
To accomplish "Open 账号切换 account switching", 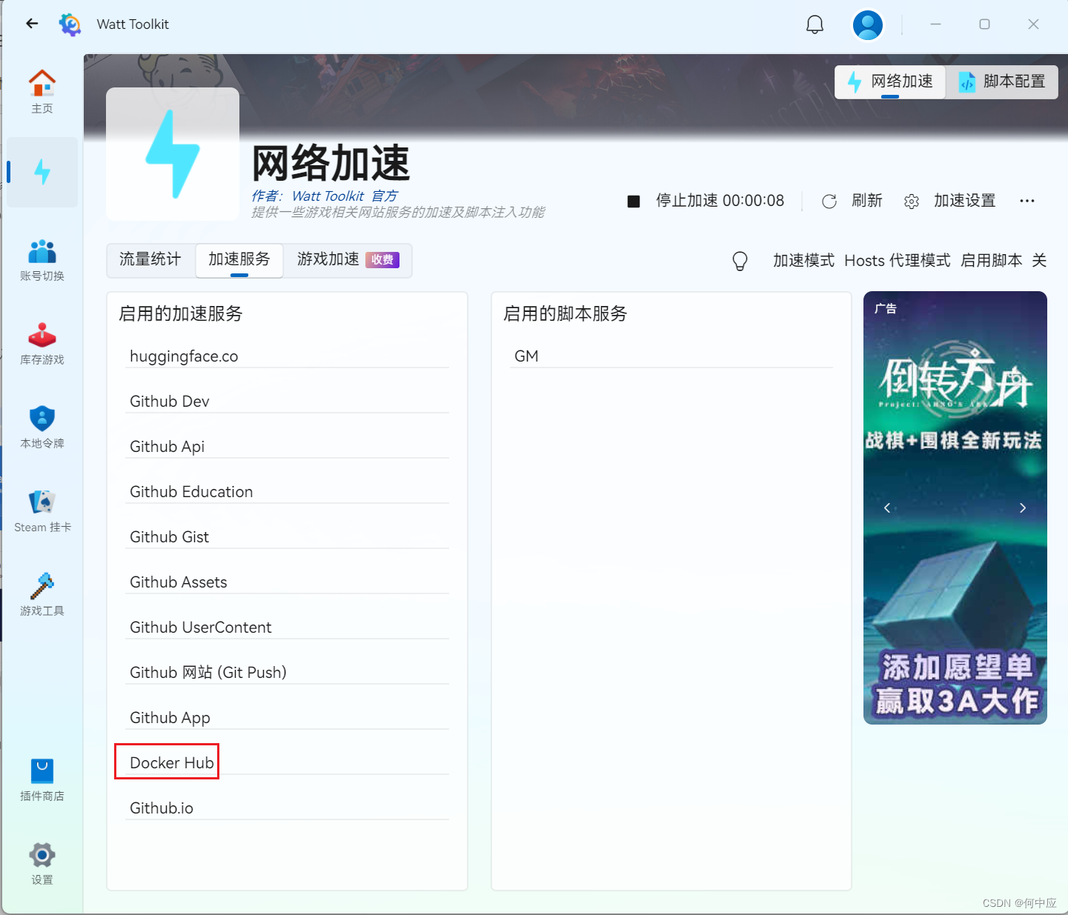I will 42,260.
